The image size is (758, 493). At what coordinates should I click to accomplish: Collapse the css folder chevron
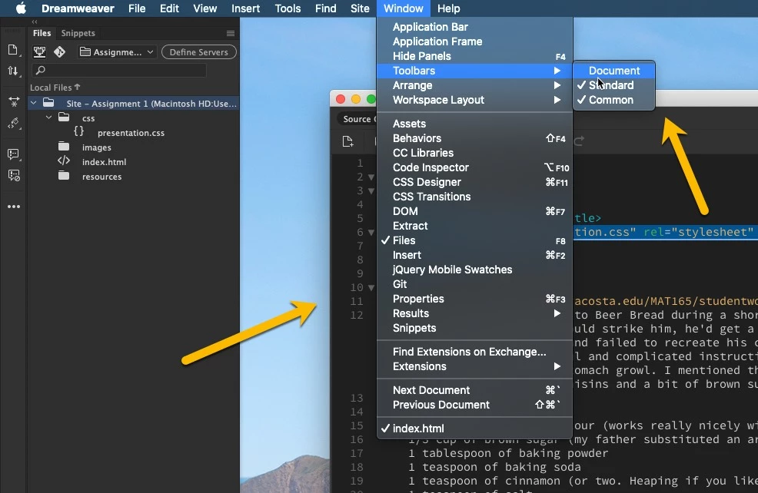tap(49, 117)
